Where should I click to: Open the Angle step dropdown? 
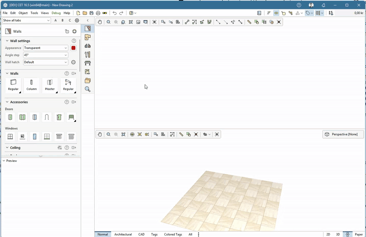pyautogui.click(x=46, y=55)
